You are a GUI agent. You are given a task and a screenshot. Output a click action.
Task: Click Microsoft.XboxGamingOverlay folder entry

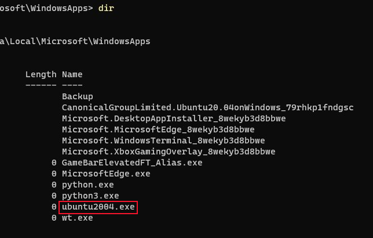pos(169,152)
